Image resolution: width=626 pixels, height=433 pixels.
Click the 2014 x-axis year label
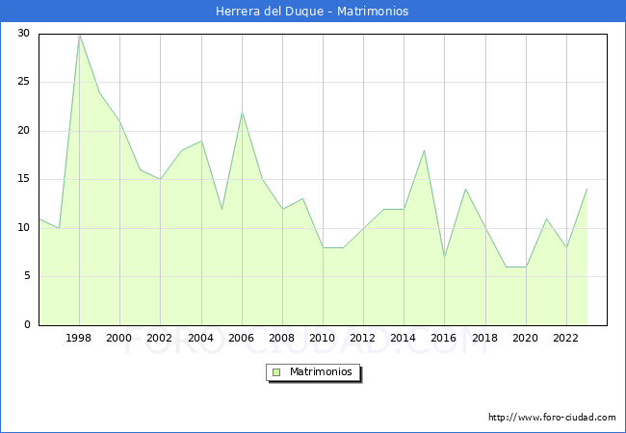point(404,338)
